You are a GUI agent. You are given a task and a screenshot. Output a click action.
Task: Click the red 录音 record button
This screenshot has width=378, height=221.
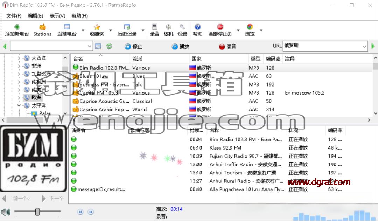click(227, 46)
